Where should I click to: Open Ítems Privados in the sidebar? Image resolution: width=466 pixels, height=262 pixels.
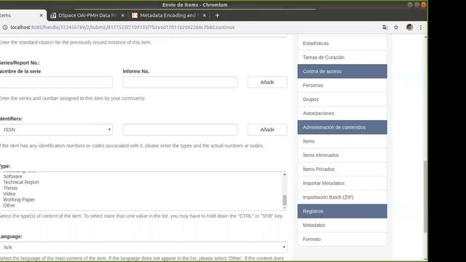coord(342,169)
